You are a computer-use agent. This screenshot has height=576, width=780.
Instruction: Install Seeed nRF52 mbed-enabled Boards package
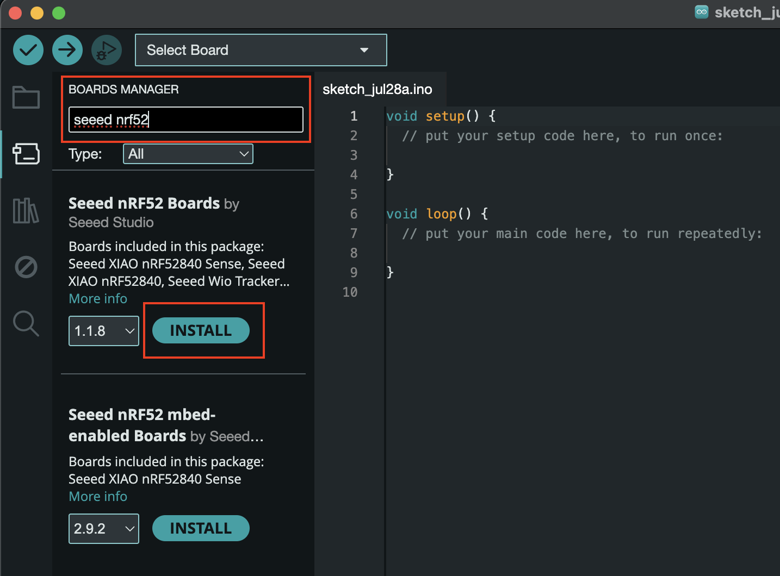tap(201, 528)
